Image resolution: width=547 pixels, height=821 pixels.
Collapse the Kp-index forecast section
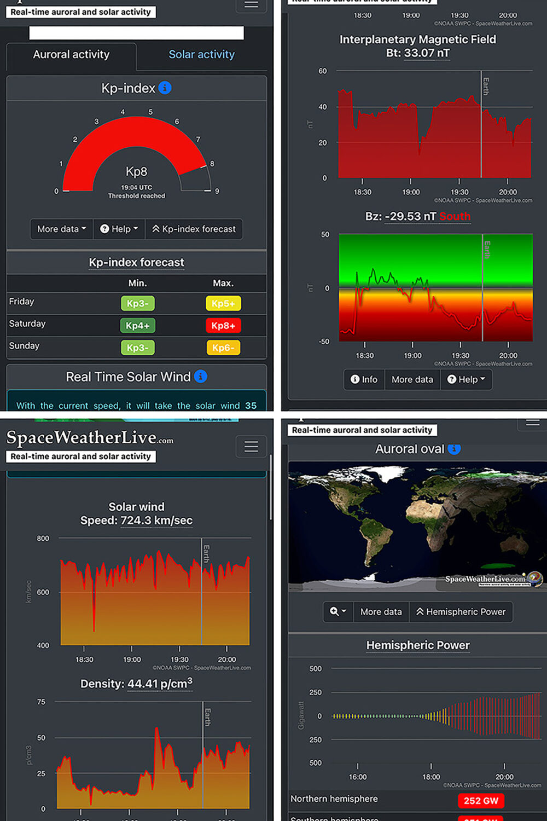tap(194, 229)
